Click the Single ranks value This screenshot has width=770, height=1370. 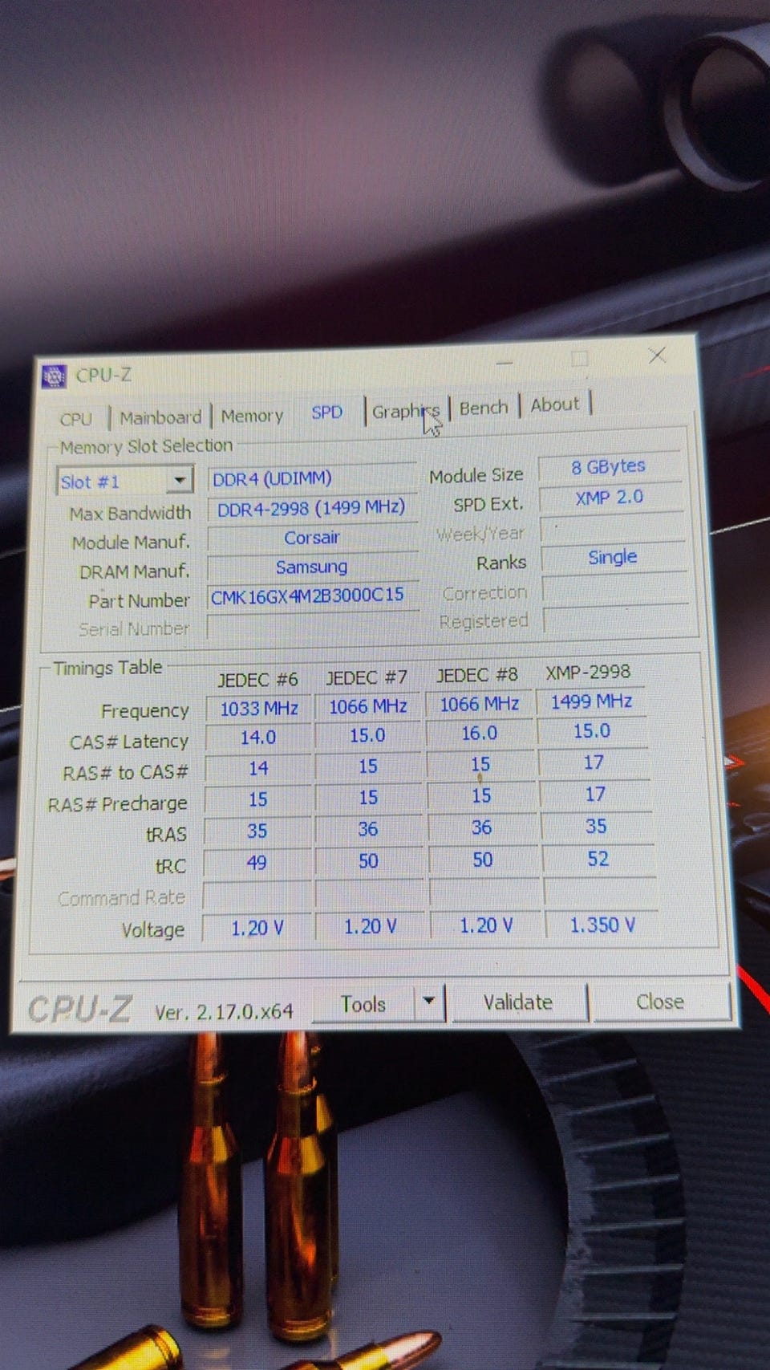point(614,557)
